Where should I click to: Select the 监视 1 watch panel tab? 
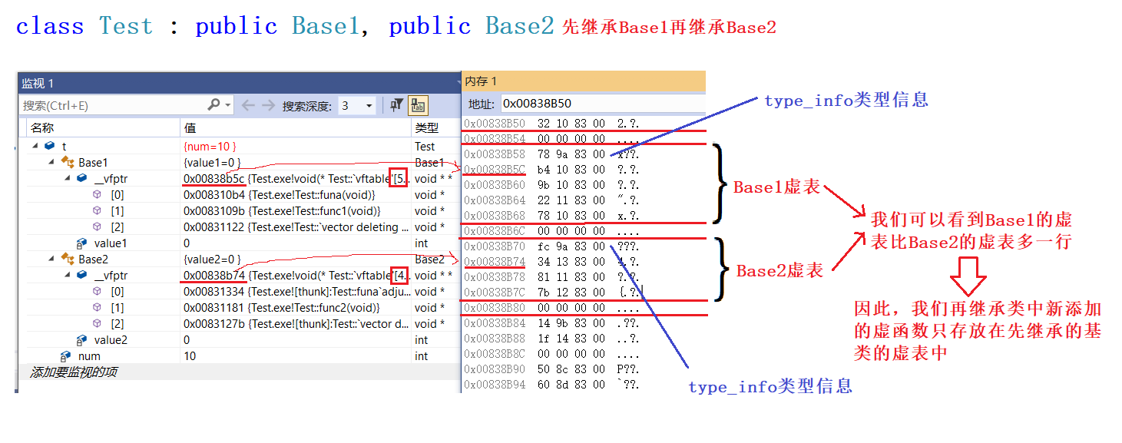point(38,83)
